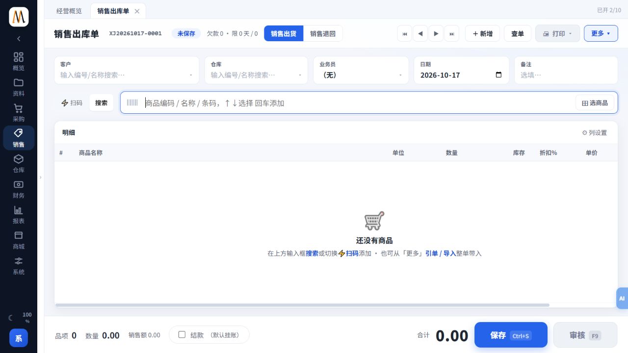Go to the next document record

(436, 34)
